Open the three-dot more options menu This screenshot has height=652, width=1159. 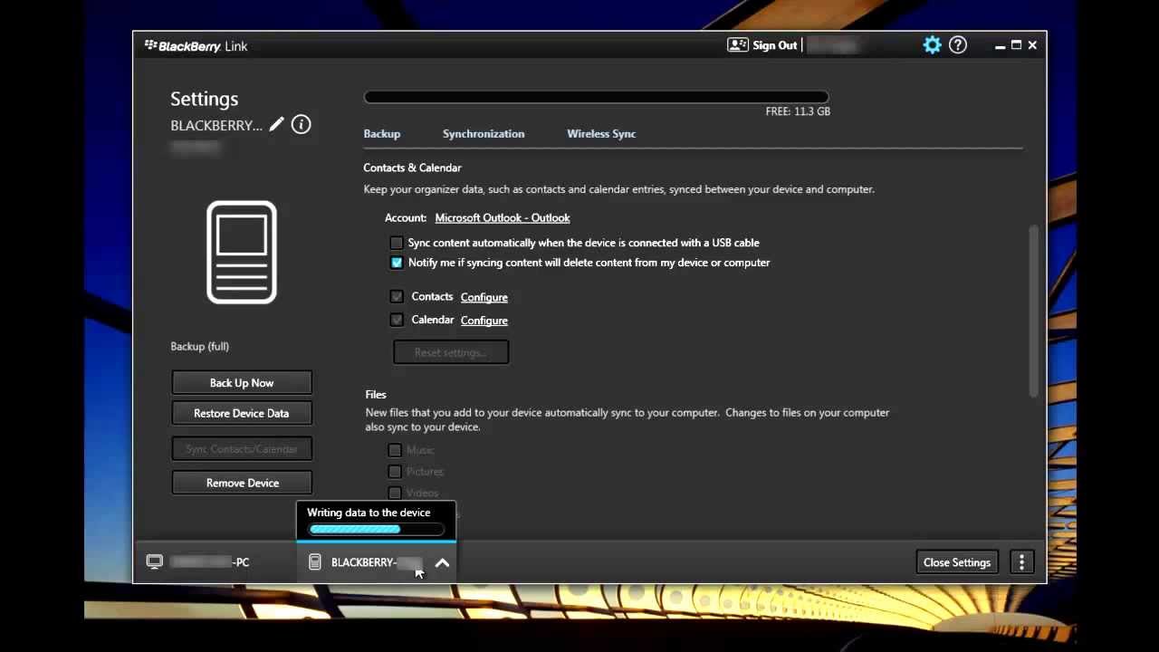point(1021,562)
